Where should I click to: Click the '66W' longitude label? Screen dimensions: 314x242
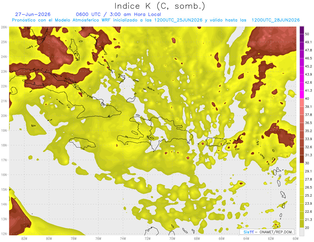coord(221,238)
